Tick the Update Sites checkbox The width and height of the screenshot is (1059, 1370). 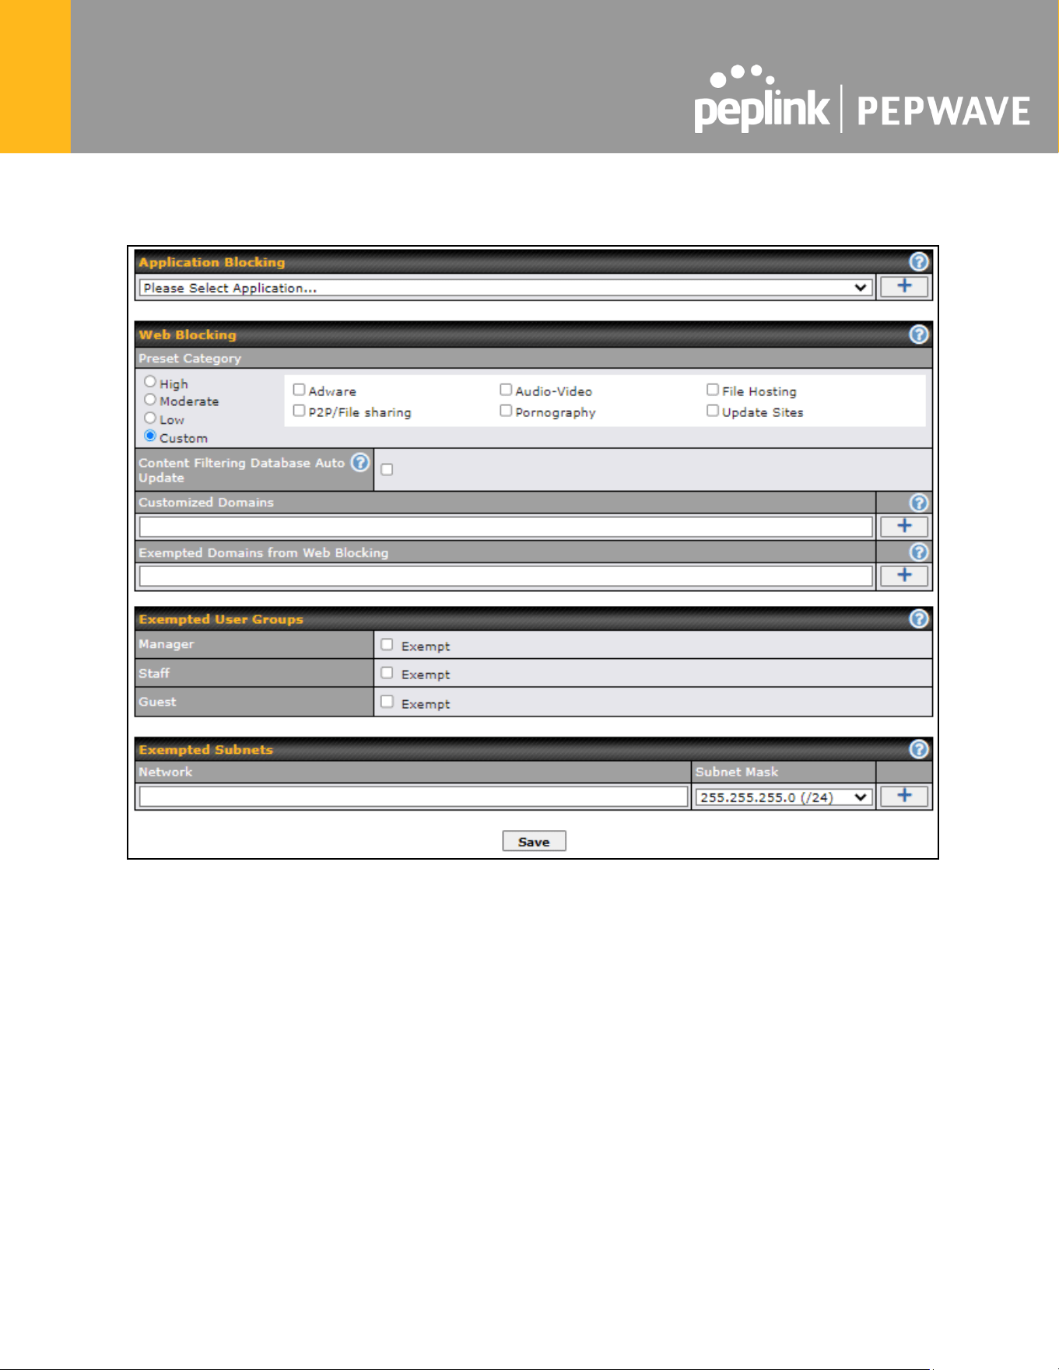point(713,411)
